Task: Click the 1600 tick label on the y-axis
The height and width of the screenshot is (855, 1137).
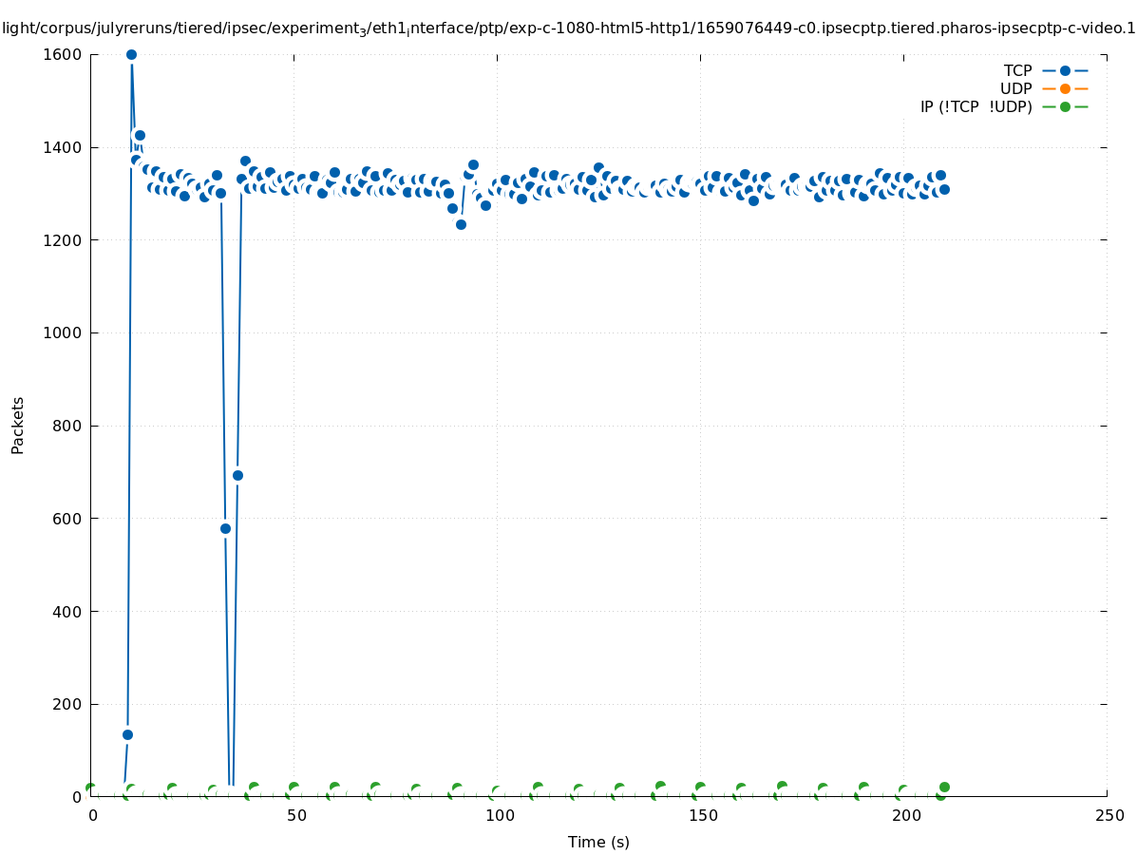Action: (64, 55)
